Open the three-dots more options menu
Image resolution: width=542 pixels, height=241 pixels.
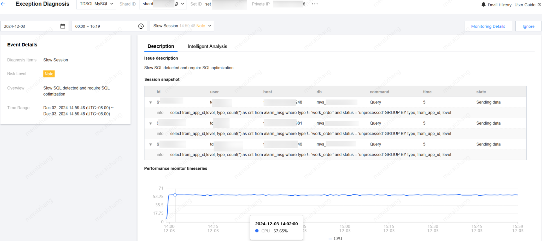(315, 4)
